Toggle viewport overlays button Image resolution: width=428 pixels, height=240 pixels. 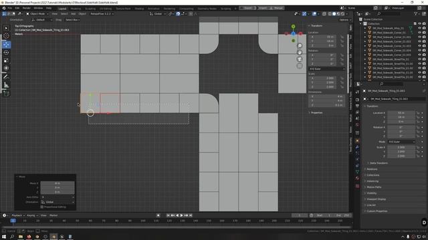(314, 13)
